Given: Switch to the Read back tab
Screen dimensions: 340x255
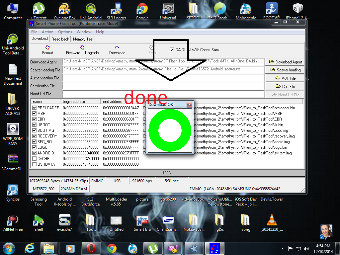Looking at the screenshot, I should point(60,39).
